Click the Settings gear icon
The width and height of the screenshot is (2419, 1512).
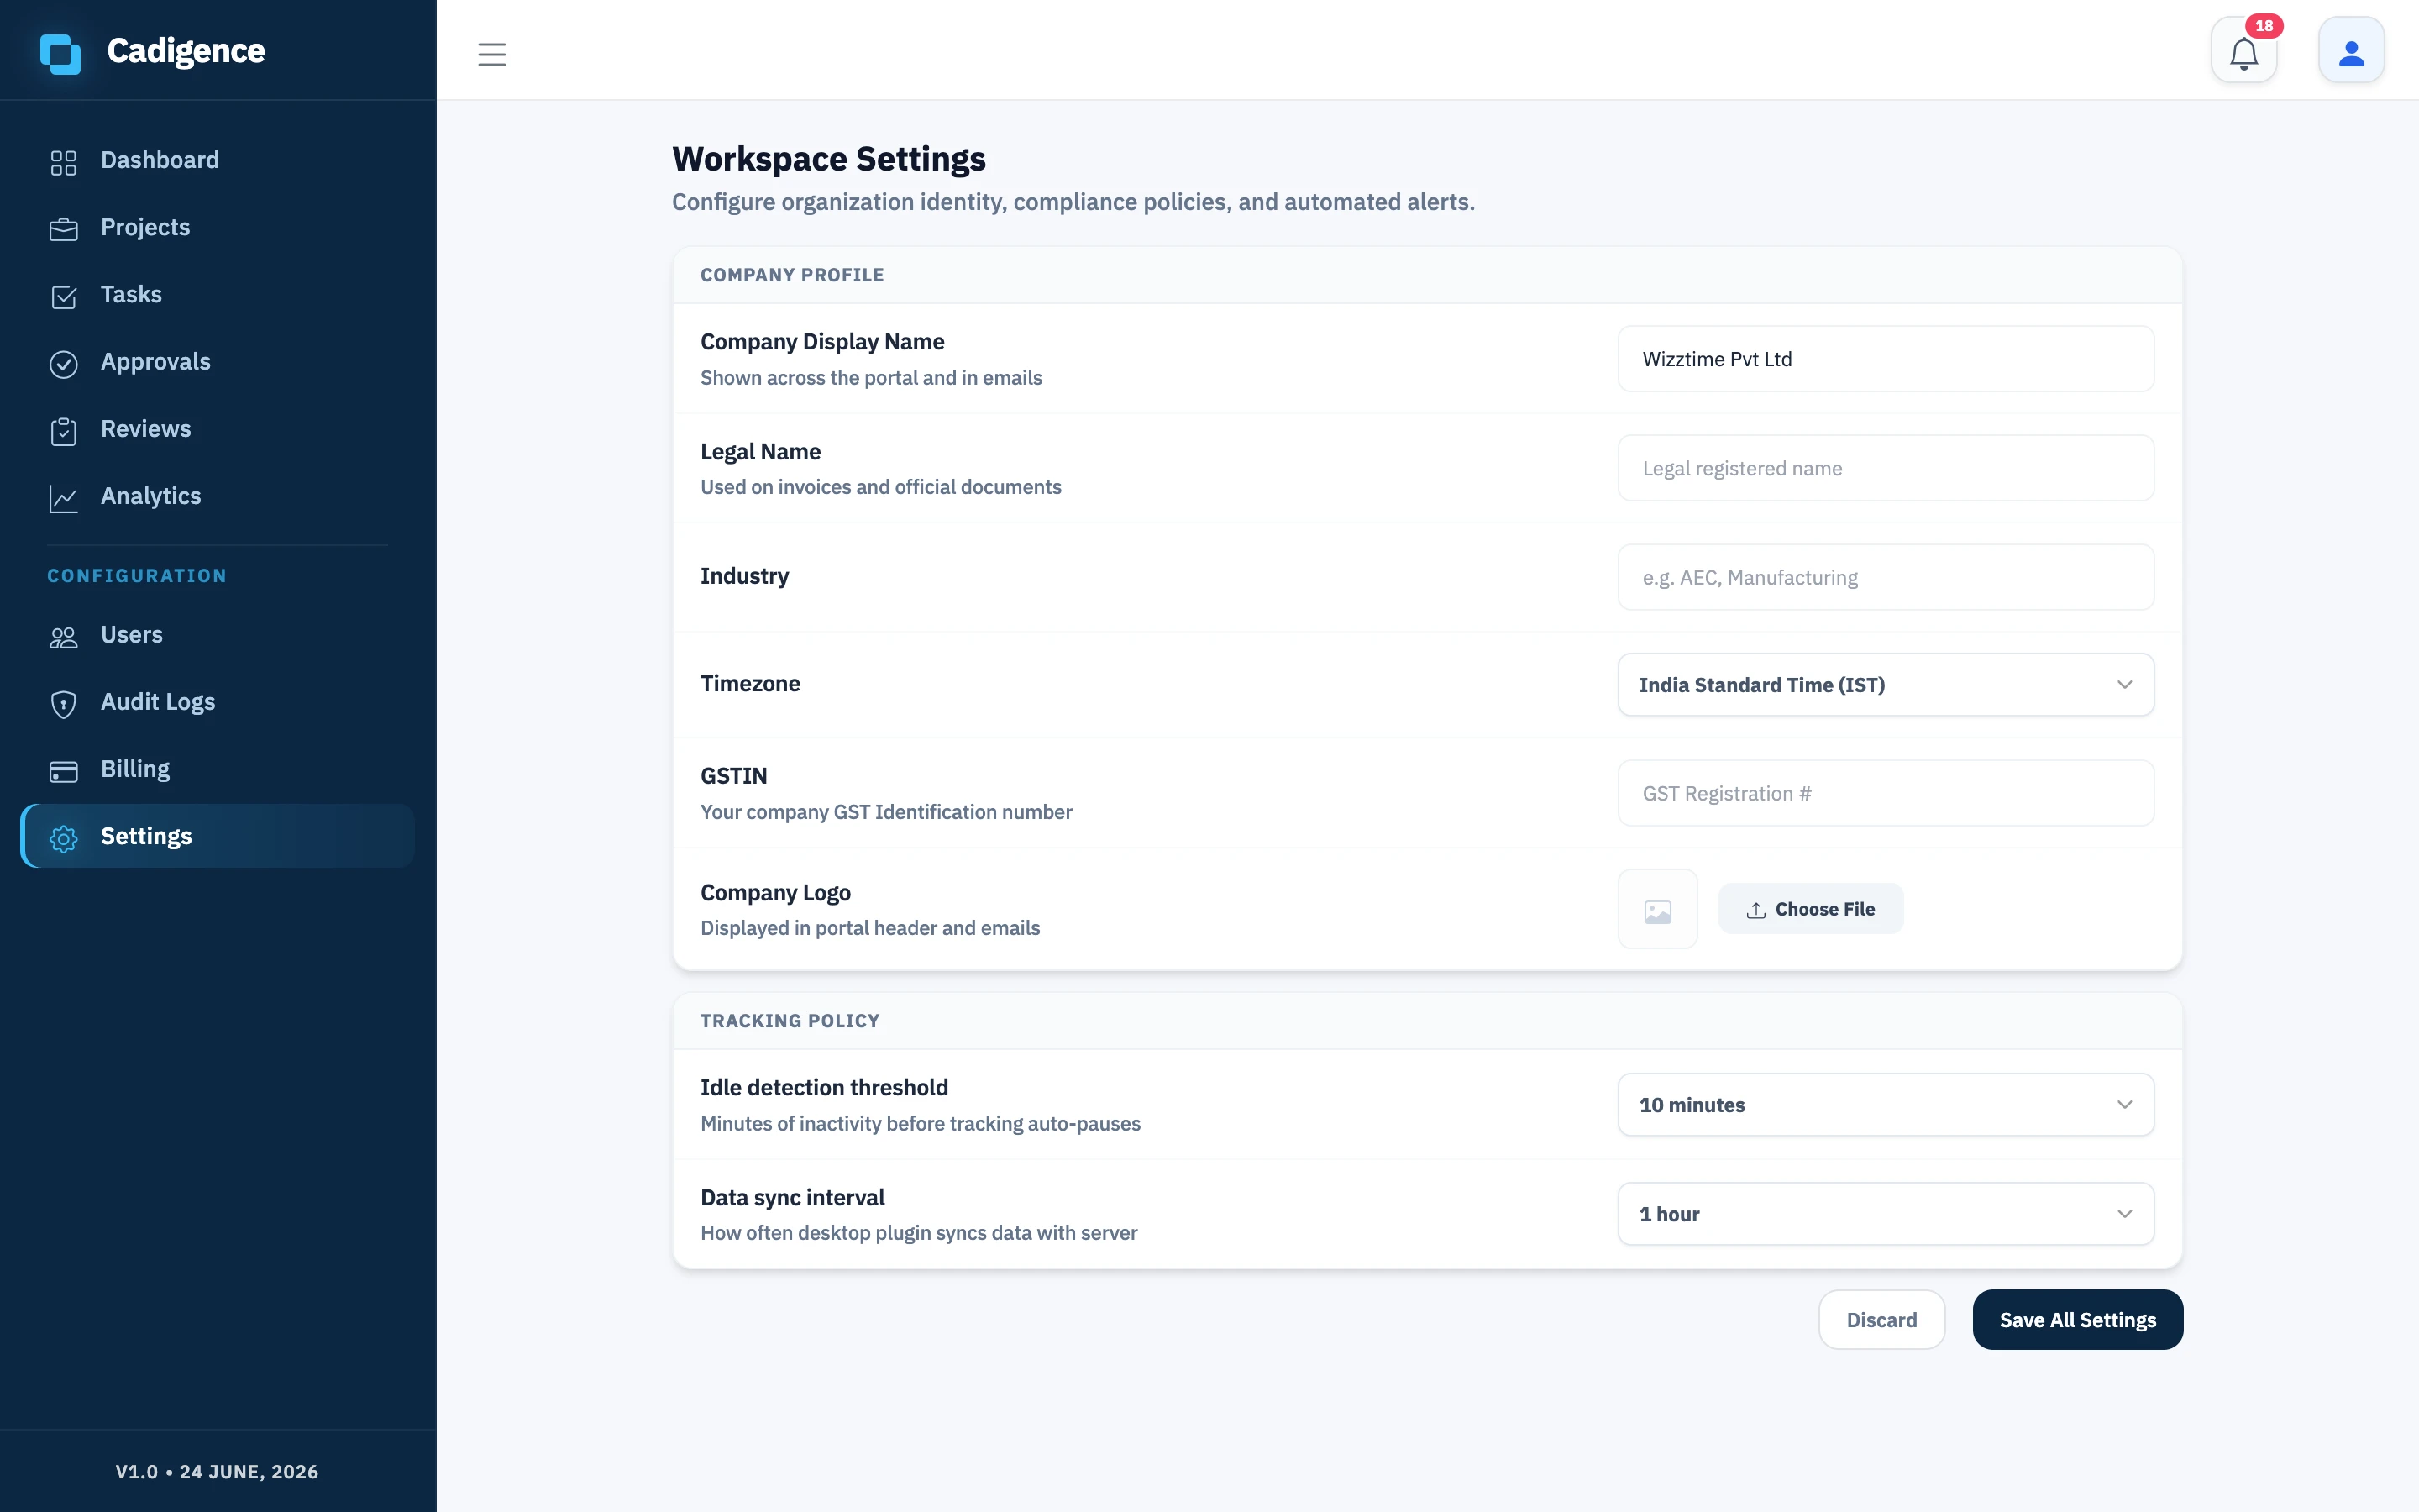[64, 838]
